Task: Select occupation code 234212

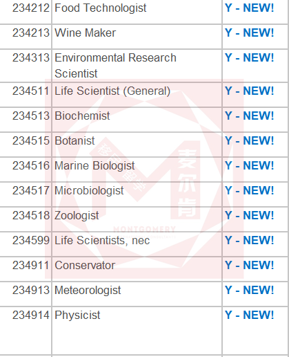Action: click(x=31, y=8)
